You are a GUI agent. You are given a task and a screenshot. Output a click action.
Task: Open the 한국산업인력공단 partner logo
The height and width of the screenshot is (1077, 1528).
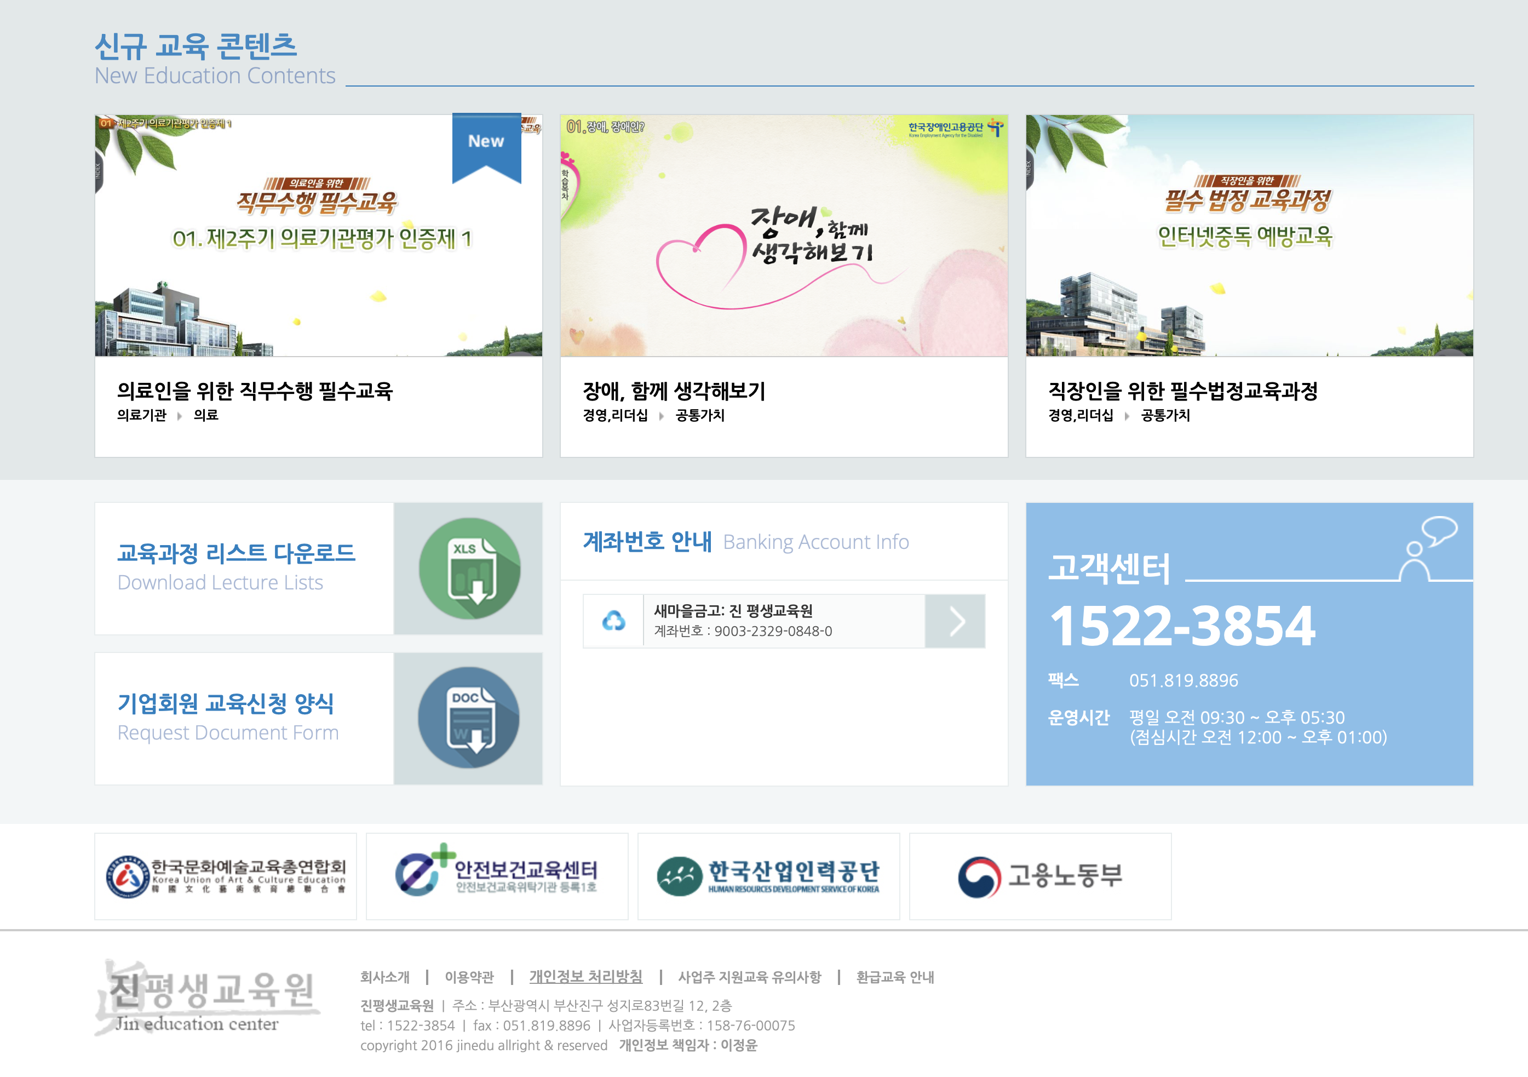click(768, 876)
